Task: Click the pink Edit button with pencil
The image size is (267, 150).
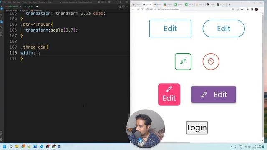Action: (169, 95)
